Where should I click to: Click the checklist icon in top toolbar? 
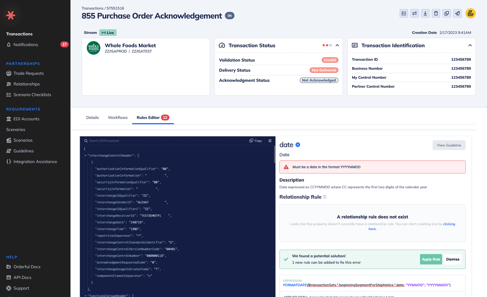coord(404,13)
